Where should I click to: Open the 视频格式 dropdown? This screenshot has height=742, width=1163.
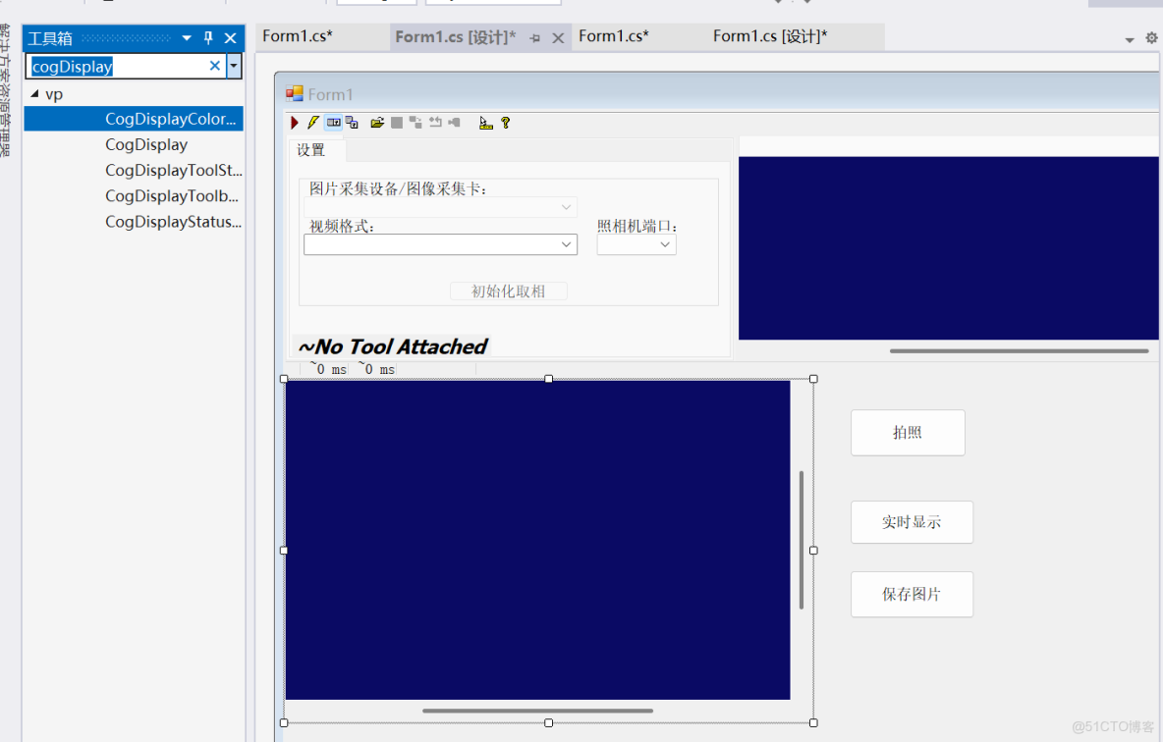pos(567,243)
